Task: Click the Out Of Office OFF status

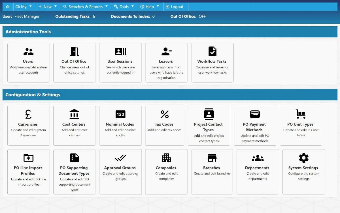Action: tap(202, 16)
